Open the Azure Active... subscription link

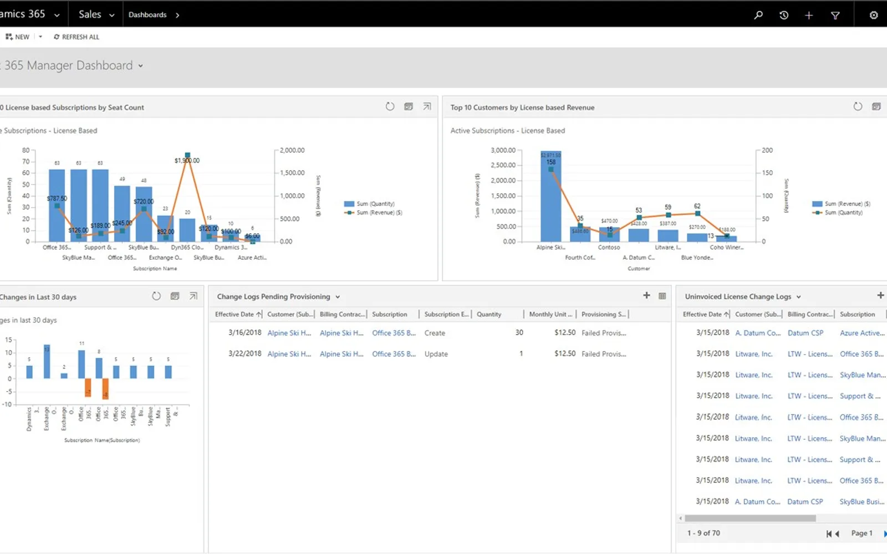click(862, 333)
